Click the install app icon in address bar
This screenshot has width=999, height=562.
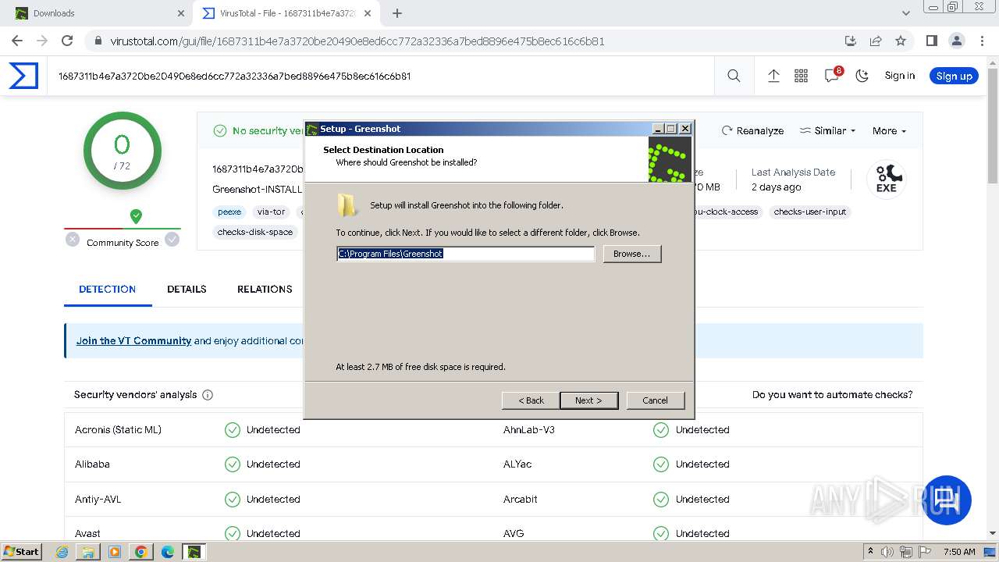[851, 41]
